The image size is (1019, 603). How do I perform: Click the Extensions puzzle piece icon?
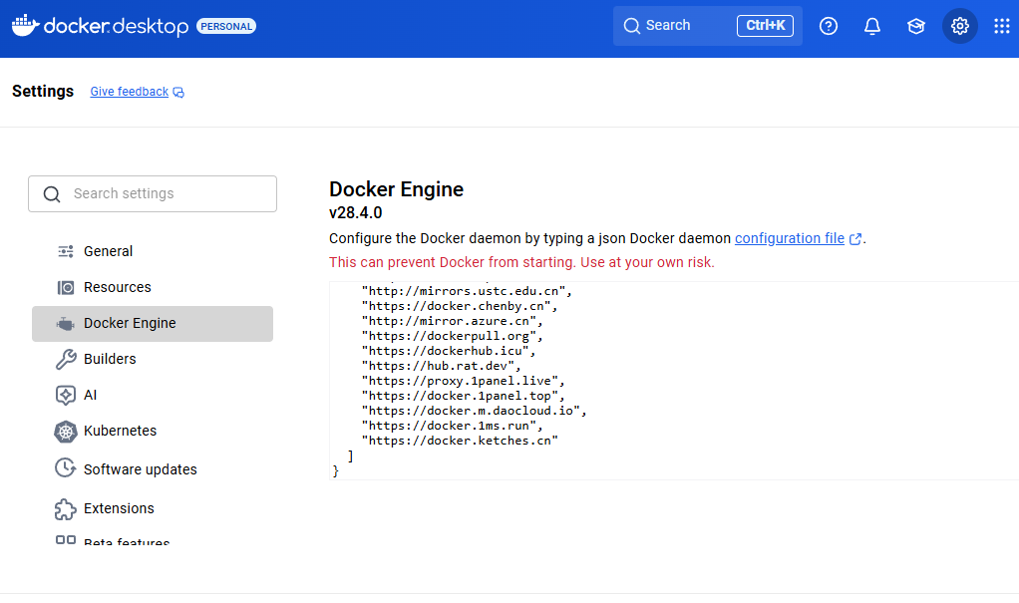(x=65, y=509)
